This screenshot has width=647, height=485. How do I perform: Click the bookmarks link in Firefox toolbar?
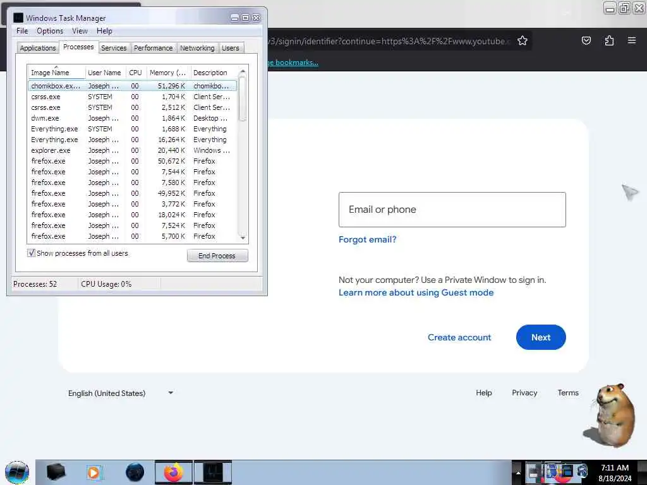tap(293, 63)
